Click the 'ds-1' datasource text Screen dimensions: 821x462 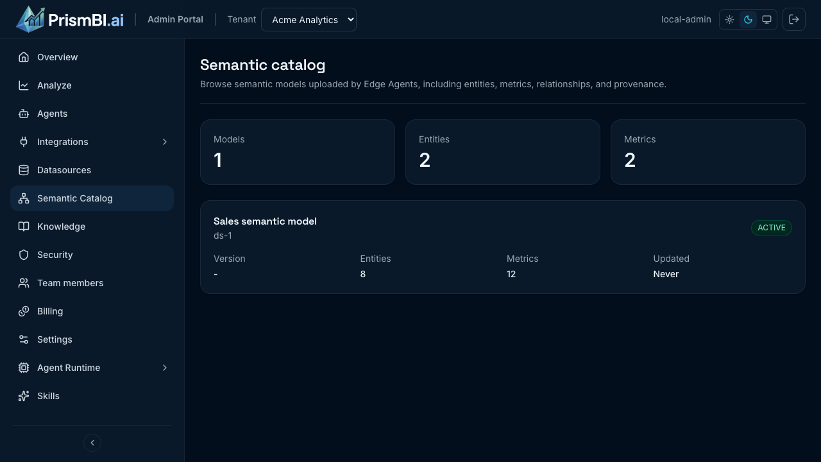click(x=223, y=235)
